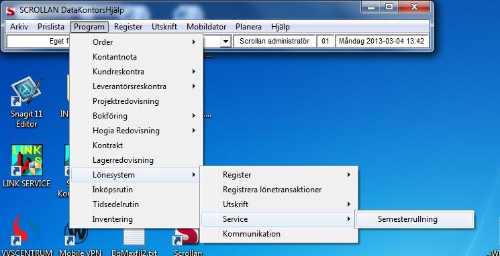Select Registrera lönetransaktioner
Viewport: 500px width, 256px height.
[279, 190]
